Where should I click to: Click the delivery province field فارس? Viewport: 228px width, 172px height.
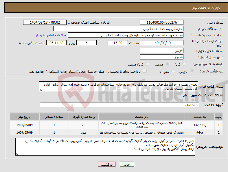161,51
